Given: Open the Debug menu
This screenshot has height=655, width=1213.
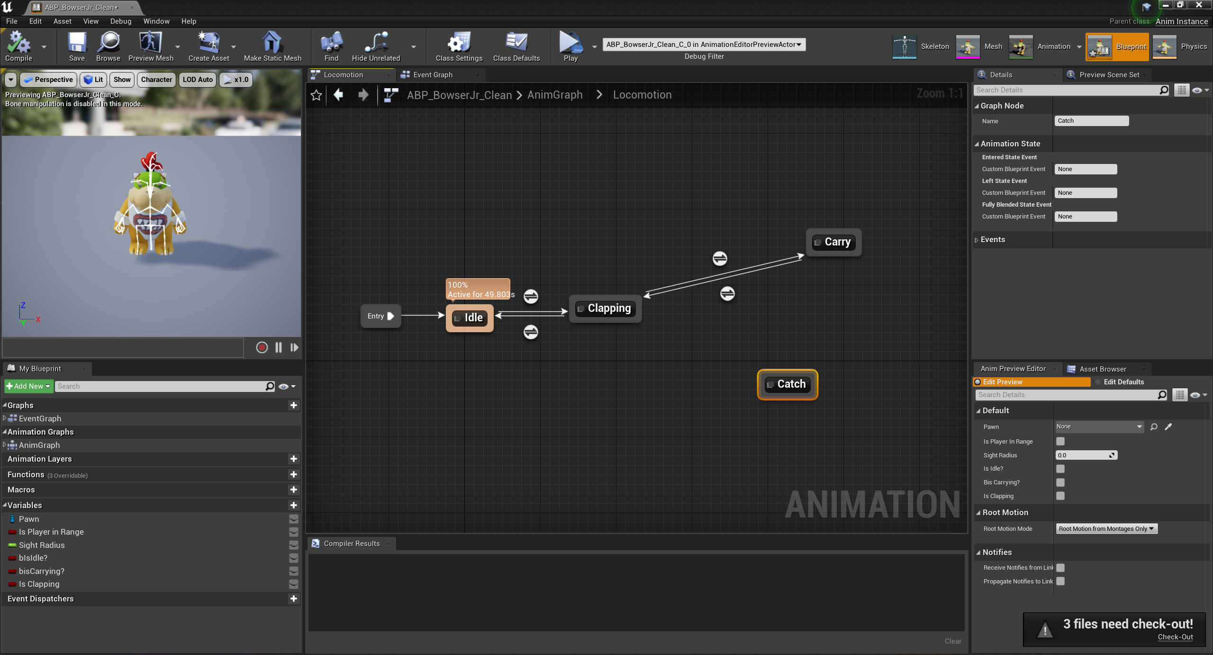Looking at the screenshot, I should coord(121,21).
